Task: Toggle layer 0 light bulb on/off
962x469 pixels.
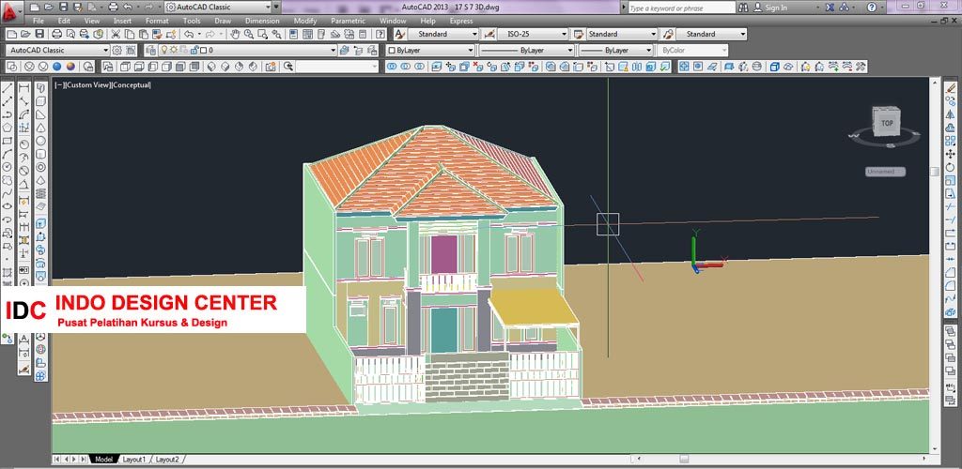Action: pyautogui.click(x=163, y=51)
